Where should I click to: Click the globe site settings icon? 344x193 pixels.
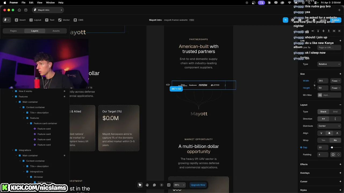pos(293,20)
